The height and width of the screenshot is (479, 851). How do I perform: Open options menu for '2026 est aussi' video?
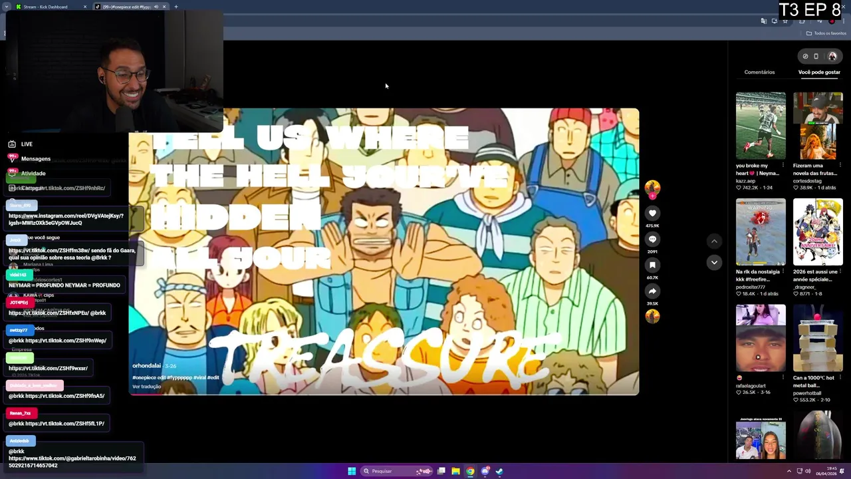[840, 271]
